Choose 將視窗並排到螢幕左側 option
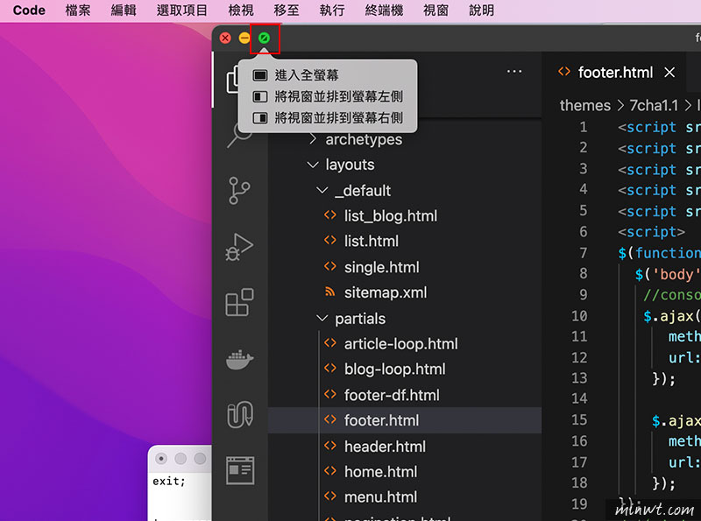The width and height of the screenshot is (701, 521). click(328, 96)
